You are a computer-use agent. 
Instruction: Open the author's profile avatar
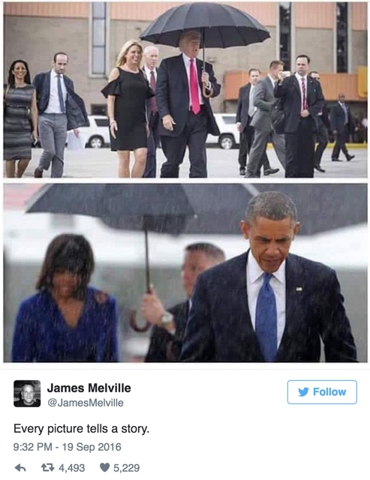tap(27, 393)
